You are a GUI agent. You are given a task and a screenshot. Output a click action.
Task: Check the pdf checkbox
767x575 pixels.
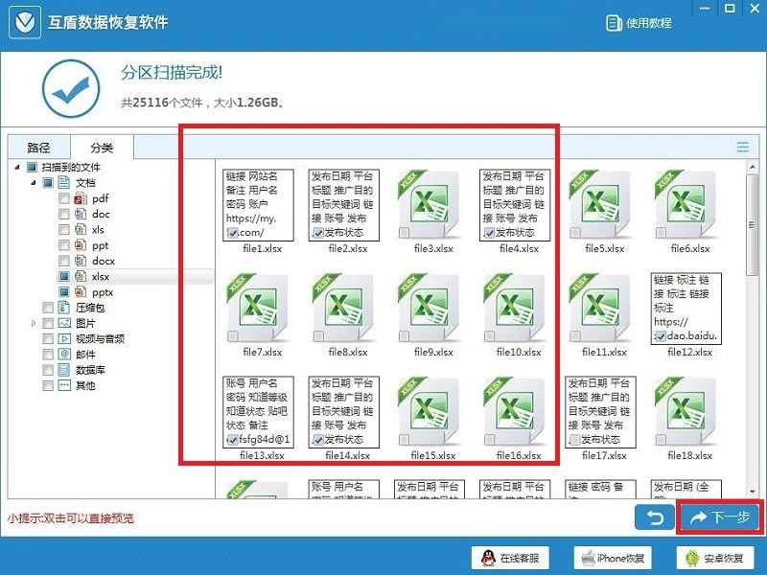[x=64, y=198]
